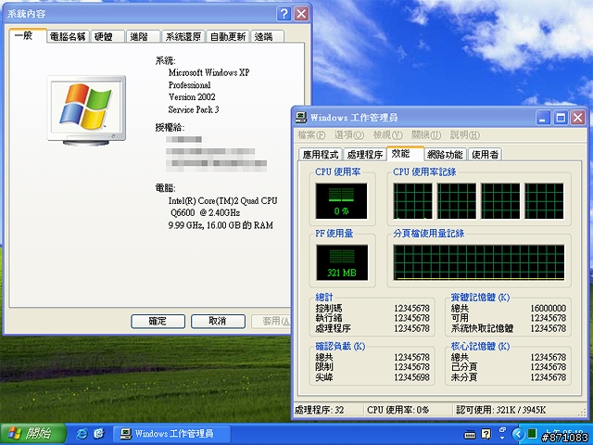Open 系統還原 tab in 系統內容
Viewport: 593px width, 445px height.
point(183,36)
